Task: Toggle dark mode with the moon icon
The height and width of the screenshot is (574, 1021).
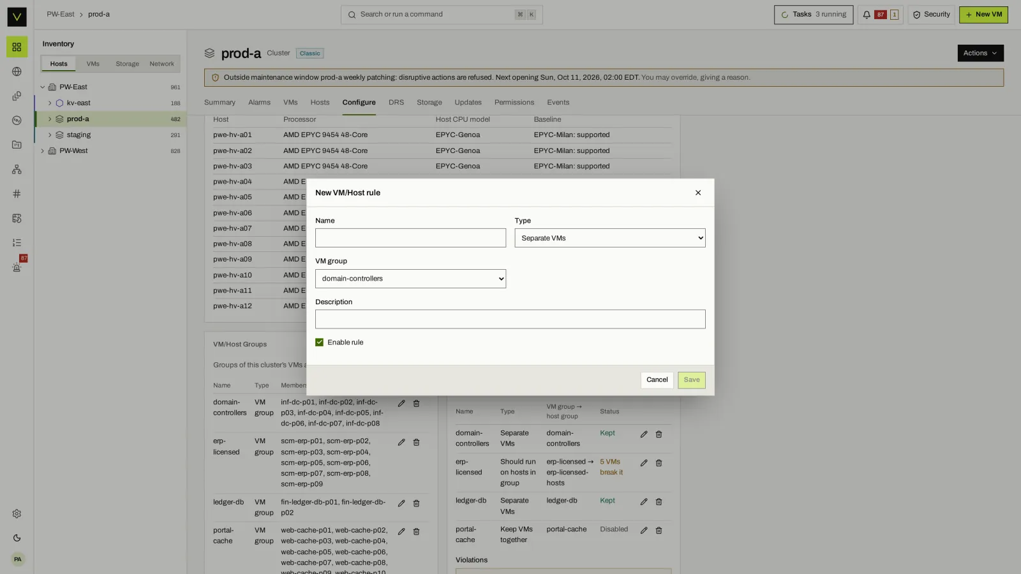Action: [x=17, y=538]
